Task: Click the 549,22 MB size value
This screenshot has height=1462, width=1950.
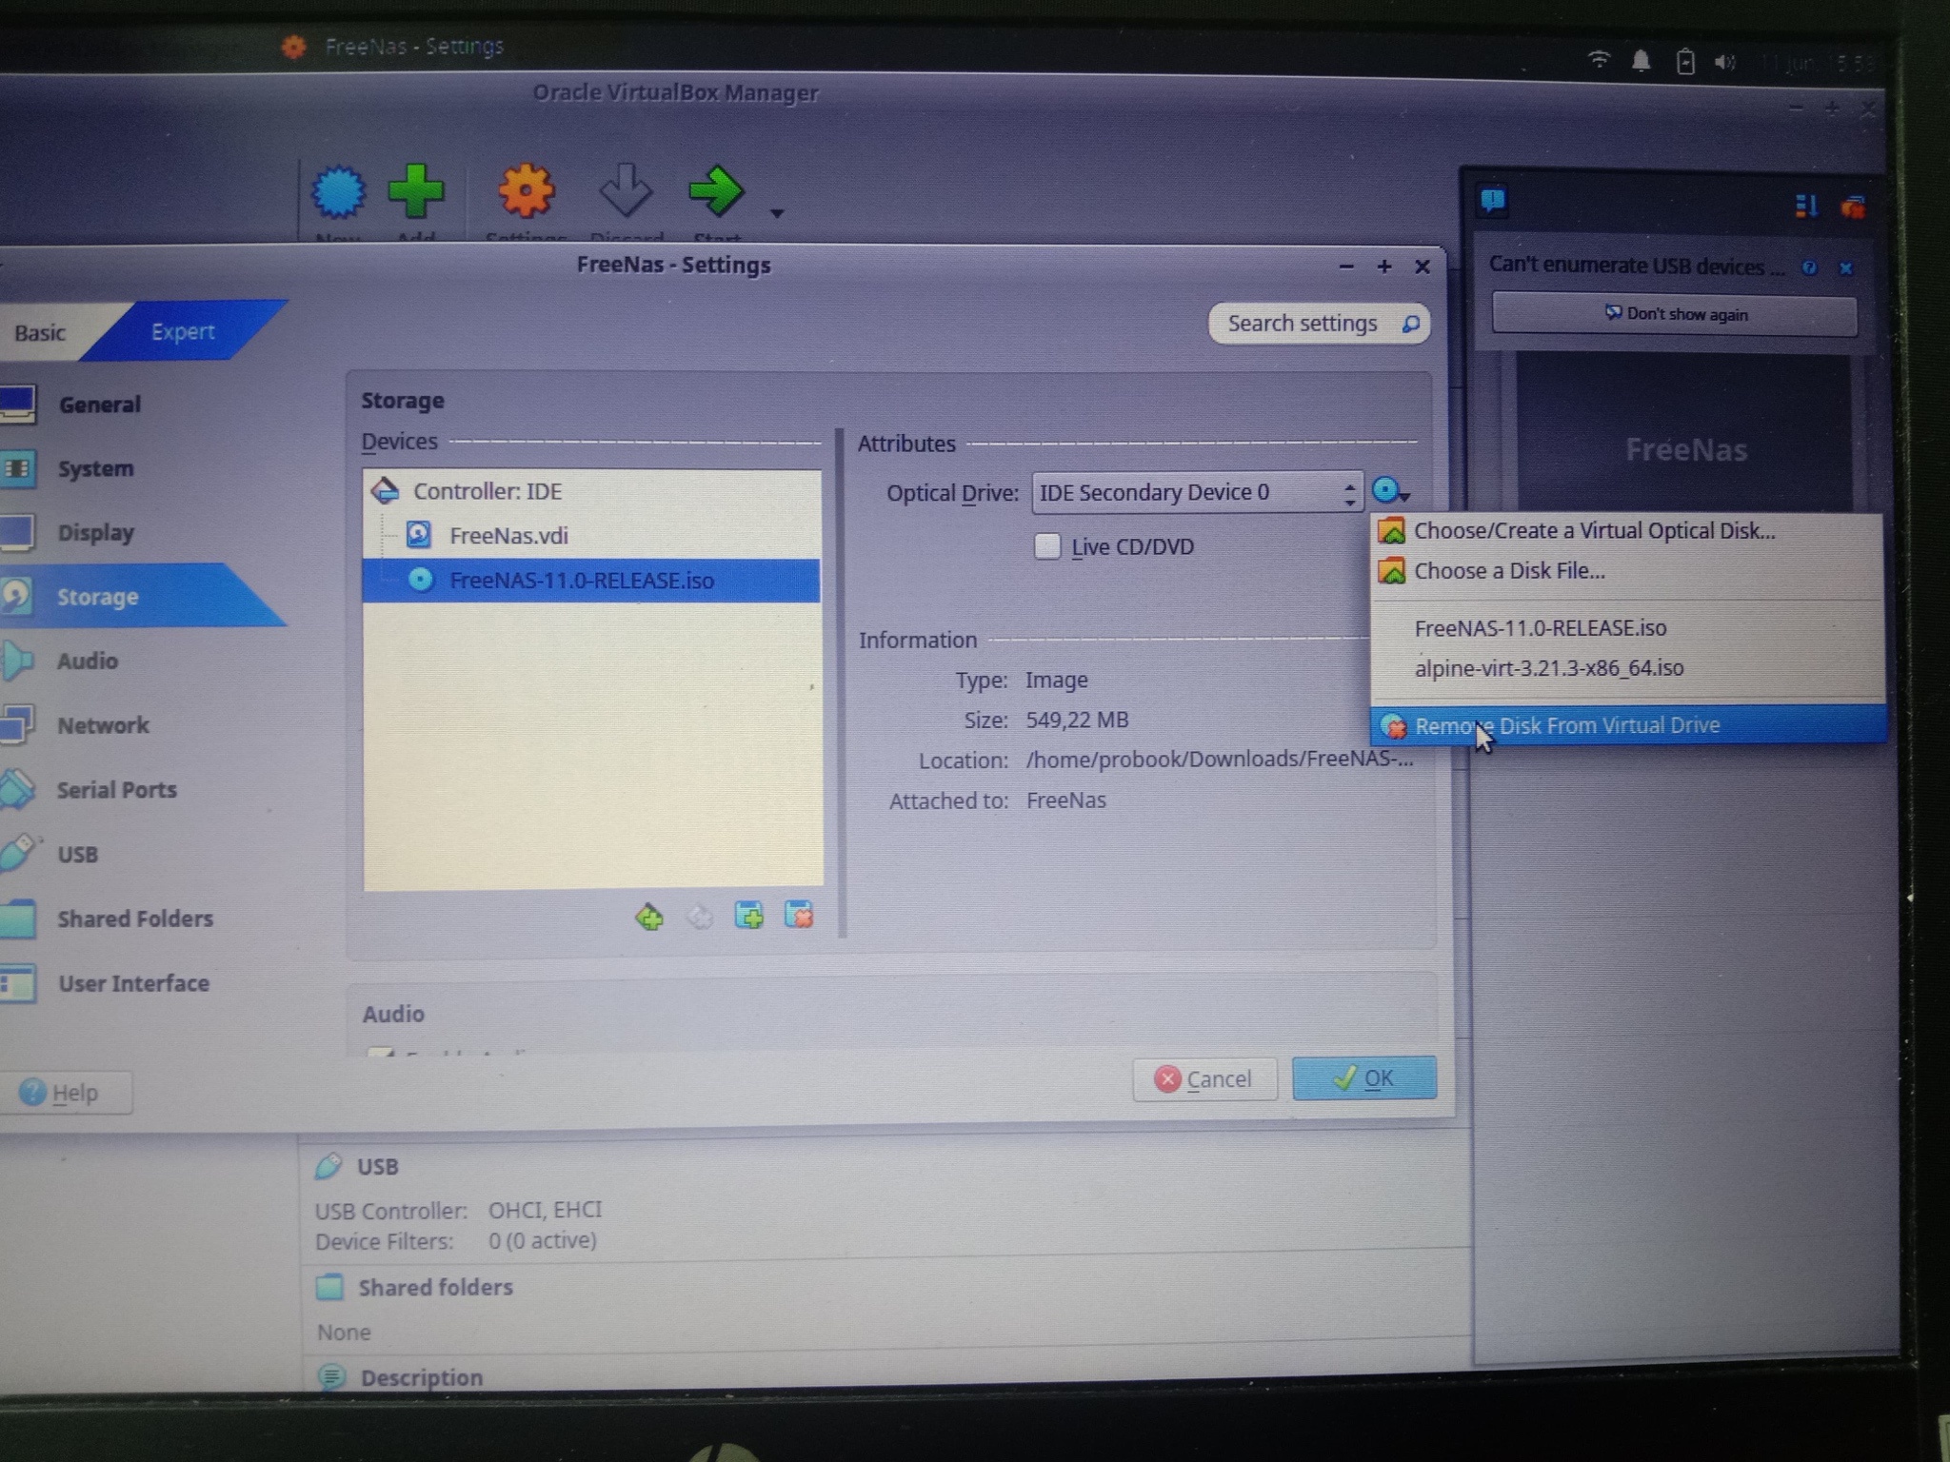Action: point(1077,721)
